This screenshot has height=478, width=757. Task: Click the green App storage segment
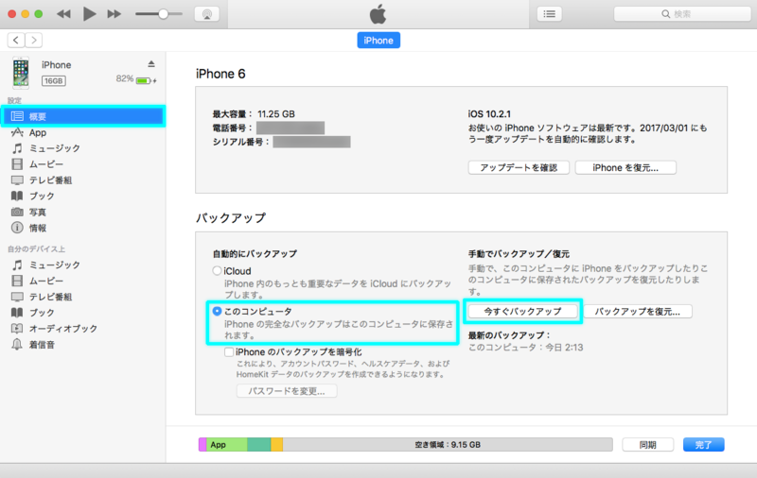click(x=227, y=445)
